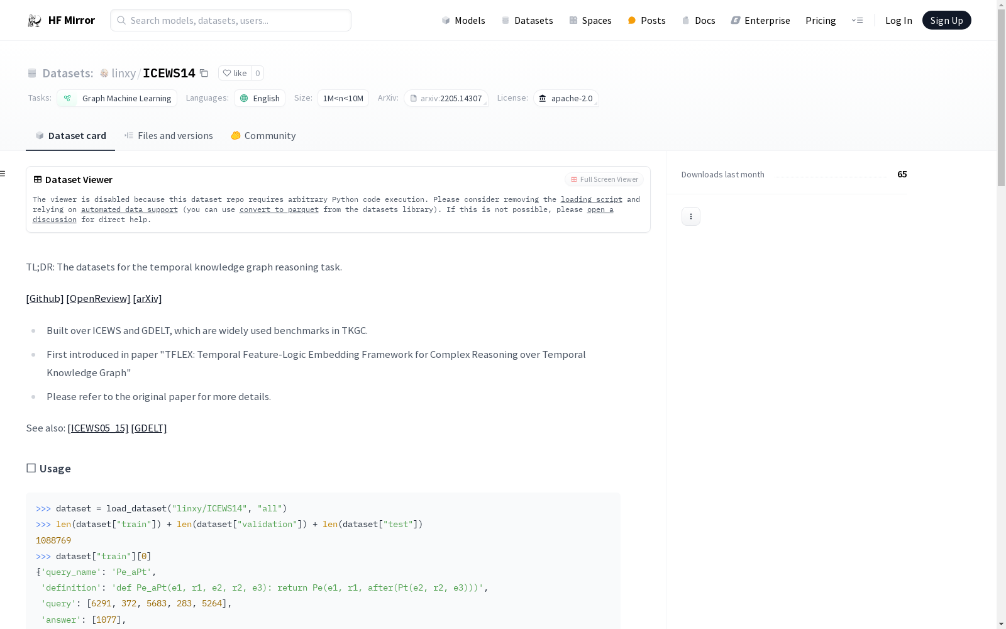Click the Datasets: breadcrumb label
This screenshot has height=629, width=1006.
(x=68, y=74)
